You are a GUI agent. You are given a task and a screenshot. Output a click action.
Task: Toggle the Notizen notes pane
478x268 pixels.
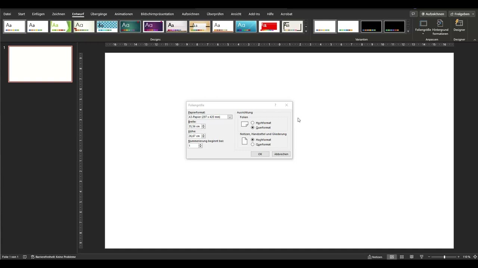375,257
